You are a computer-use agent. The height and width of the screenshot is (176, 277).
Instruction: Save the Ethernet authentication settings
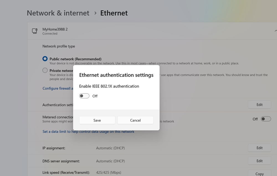[97, 120]
